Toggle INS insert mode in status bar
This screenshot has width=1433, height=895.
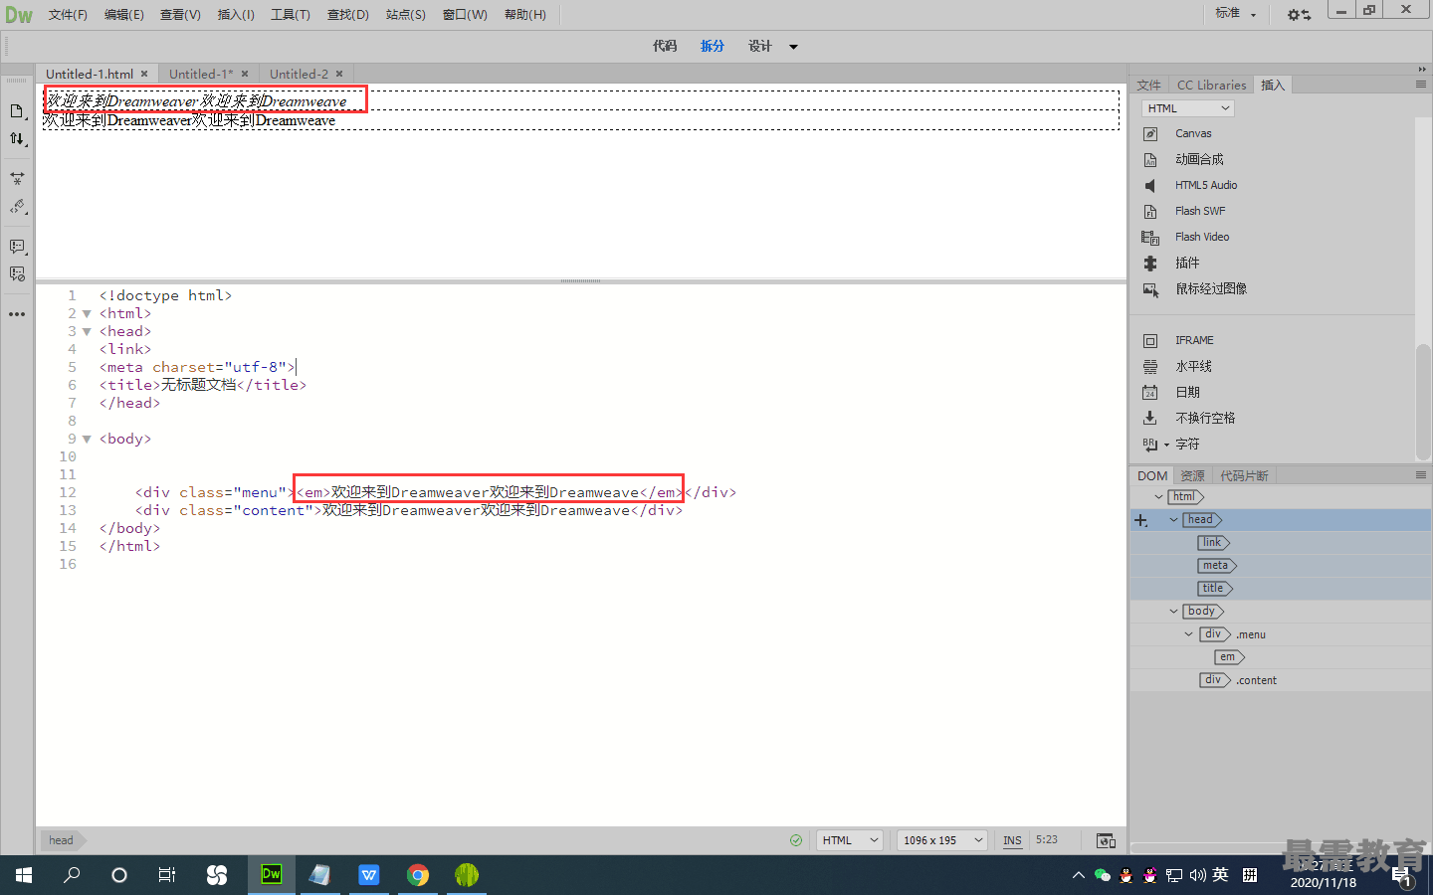(x=1012, y=840)
